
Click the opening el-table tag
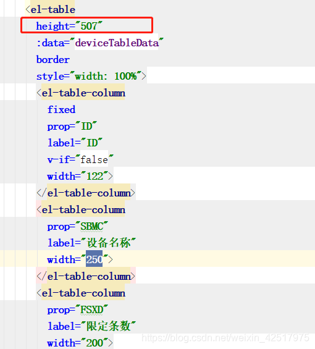50,9
